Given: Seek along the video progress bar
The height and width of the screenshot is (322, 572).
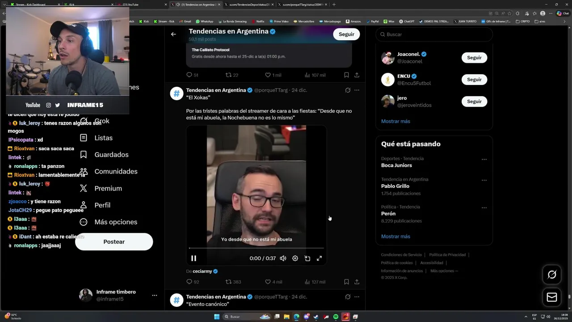Looking at the screenshot, I should coord(257,248).
